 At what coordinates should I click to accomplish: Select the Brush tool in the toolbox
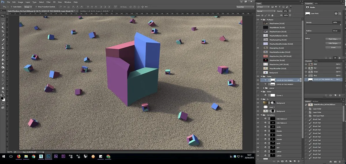3,44
